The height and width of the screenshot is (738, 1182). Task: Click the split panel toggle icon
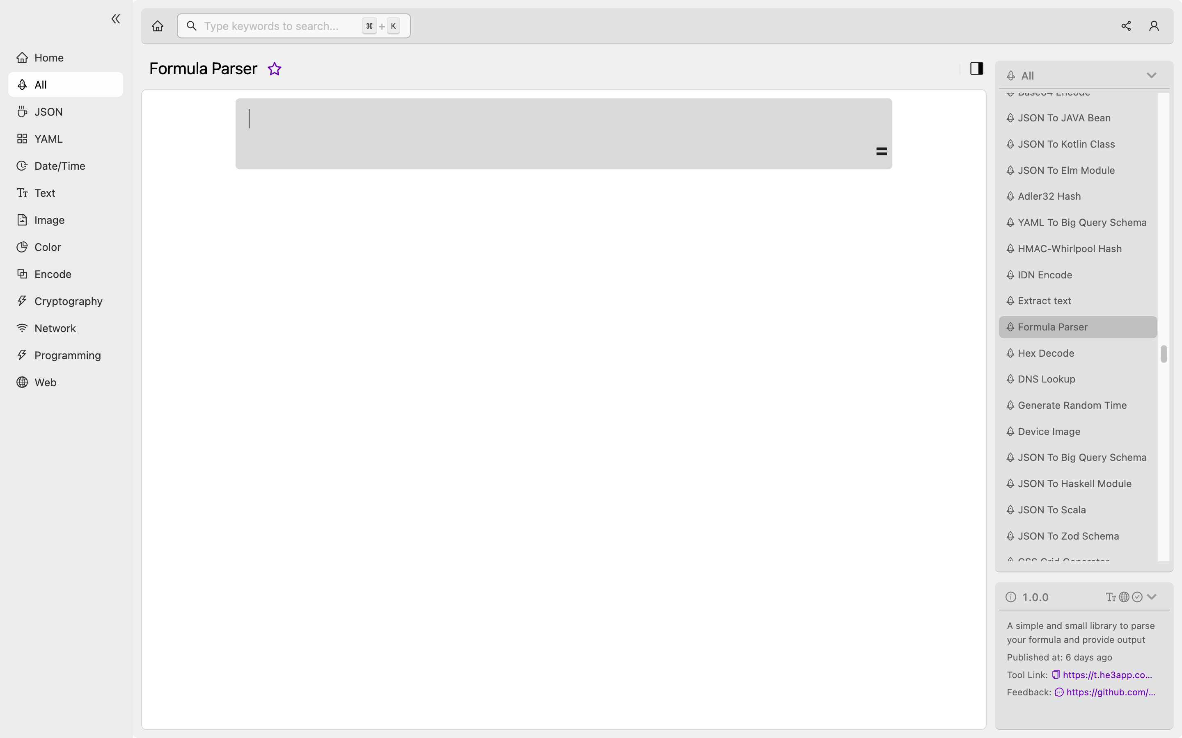click(x=976, y=68)
